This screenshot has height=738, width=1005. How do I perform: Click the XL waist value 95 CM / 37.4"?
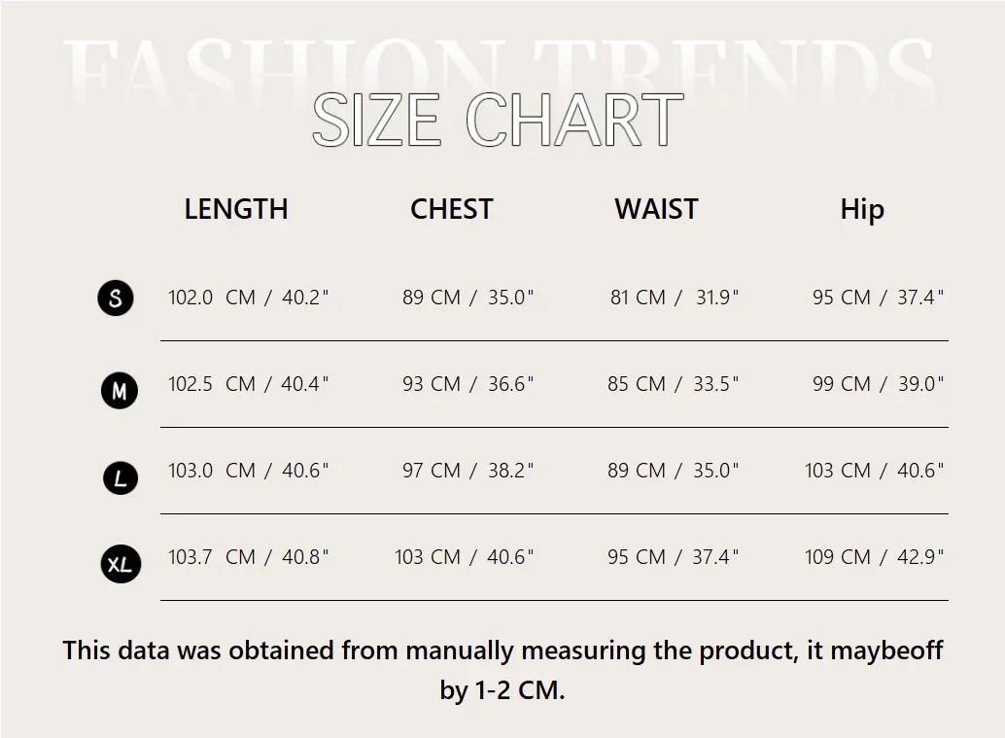(674, 557)
